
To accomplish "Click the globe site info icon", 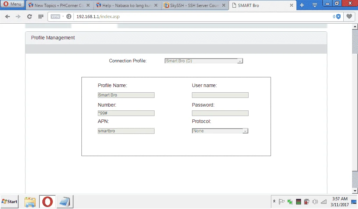I will [x=69, y=16].
